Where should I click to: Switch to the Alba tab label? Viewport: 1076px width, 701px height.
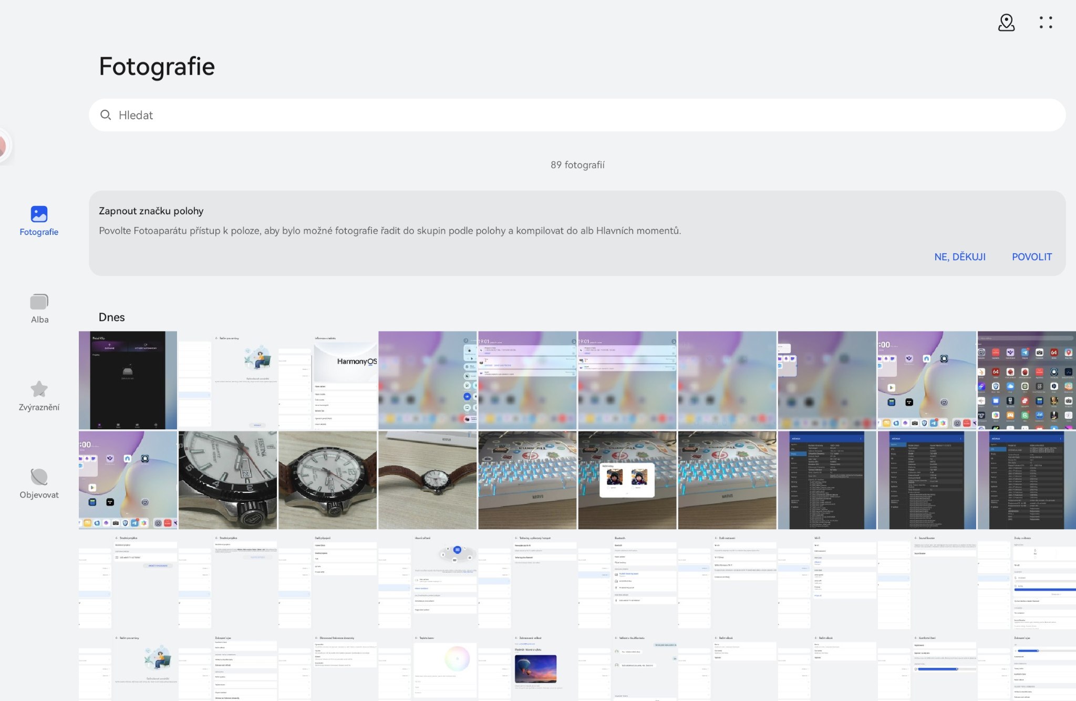click(39, 319)
